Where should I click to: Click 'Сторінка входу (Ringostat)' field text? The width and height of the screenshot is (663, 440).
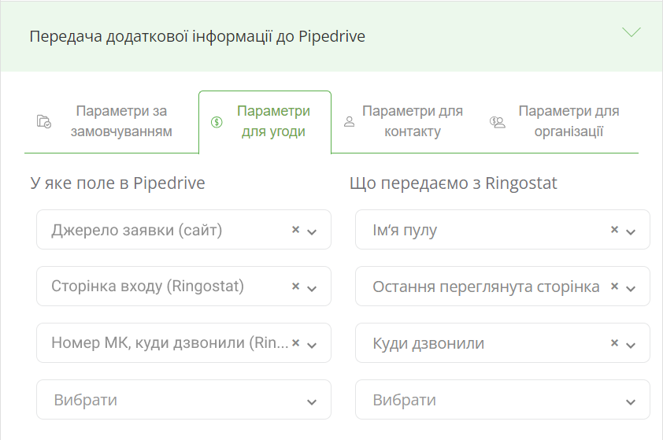pos(147,287)
